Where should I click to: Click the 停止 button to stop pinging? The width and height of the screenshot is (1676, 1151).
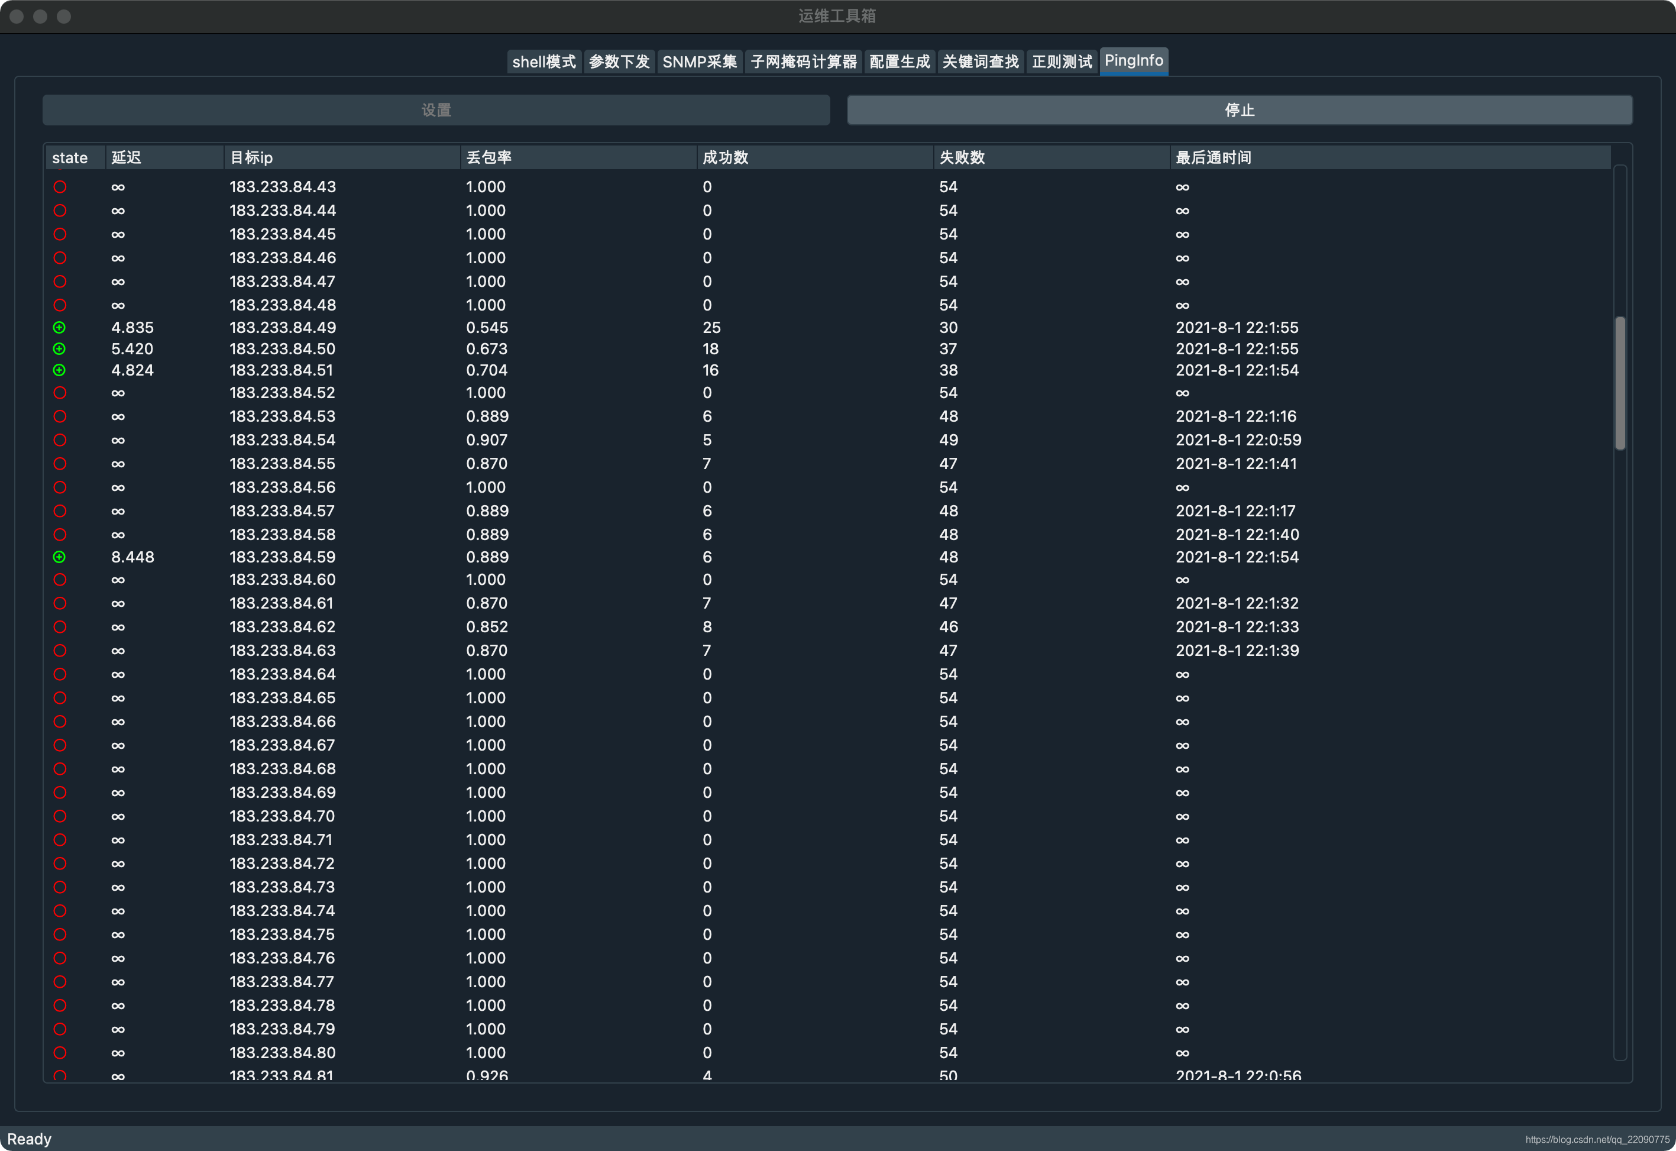(1240, 111)
